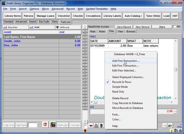Open the Entry Order sort dropdown
184x134 pixels.
coord(16,27)
